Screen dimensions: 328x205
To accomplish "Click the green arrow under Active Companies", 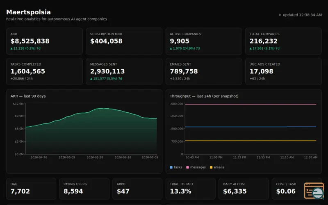I will pyautogui.click(x=171, y=48).
